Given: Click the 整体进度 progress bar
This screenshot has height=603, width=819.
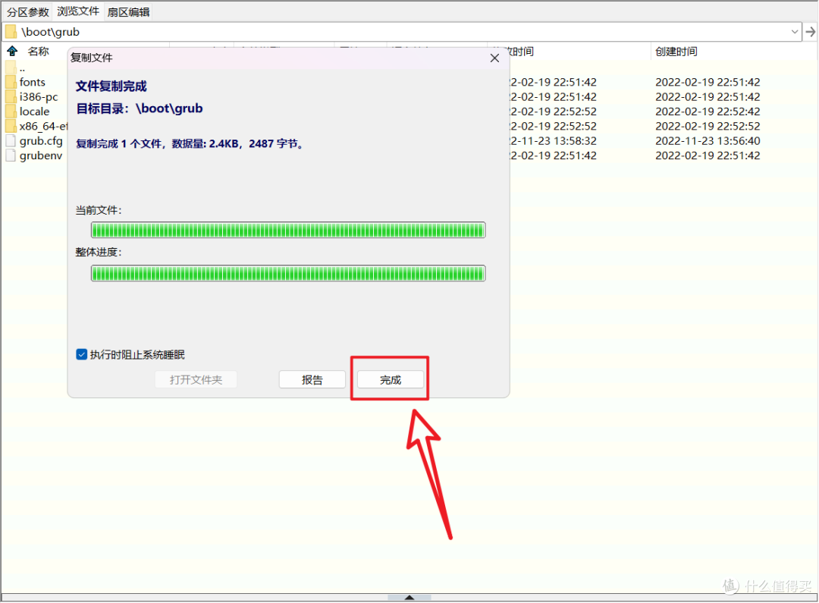Looking at the screenshot, I should click(287, 273).
